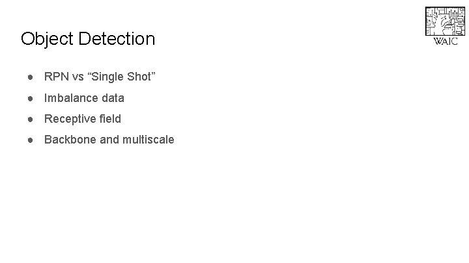Click the bullet dot before Backbone line

31,140
